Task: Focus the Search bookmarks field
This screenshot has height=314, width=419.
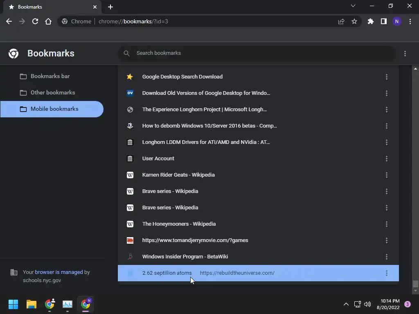Action: [x=257, y=53]
